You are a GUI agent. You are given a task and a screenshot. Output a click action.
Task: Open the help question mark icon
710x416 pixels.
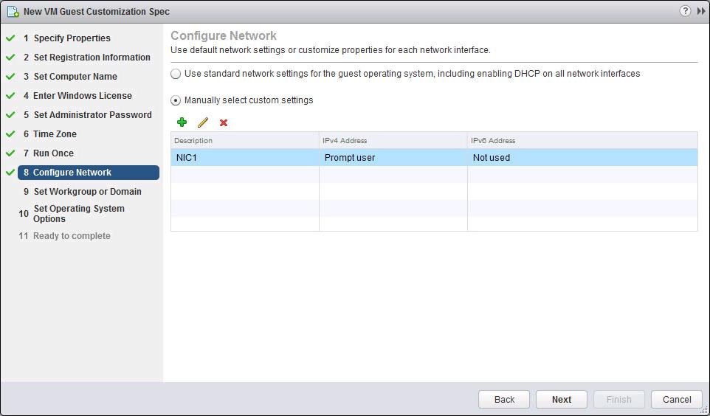click(685, 11)
